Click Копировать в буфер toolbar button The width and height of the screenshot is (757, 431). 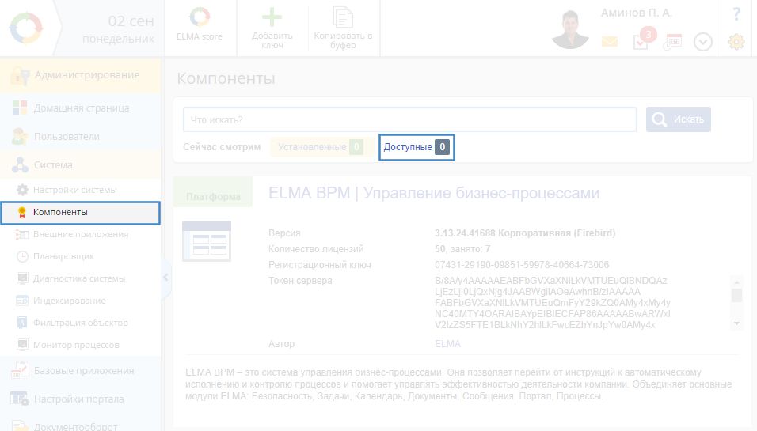pyautogui.click(x=343, y=28)
